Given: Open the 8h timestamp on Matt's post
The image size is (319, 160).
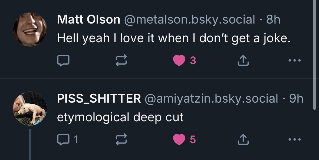Looking at the screenshot, I should click(x=273, y=19).
